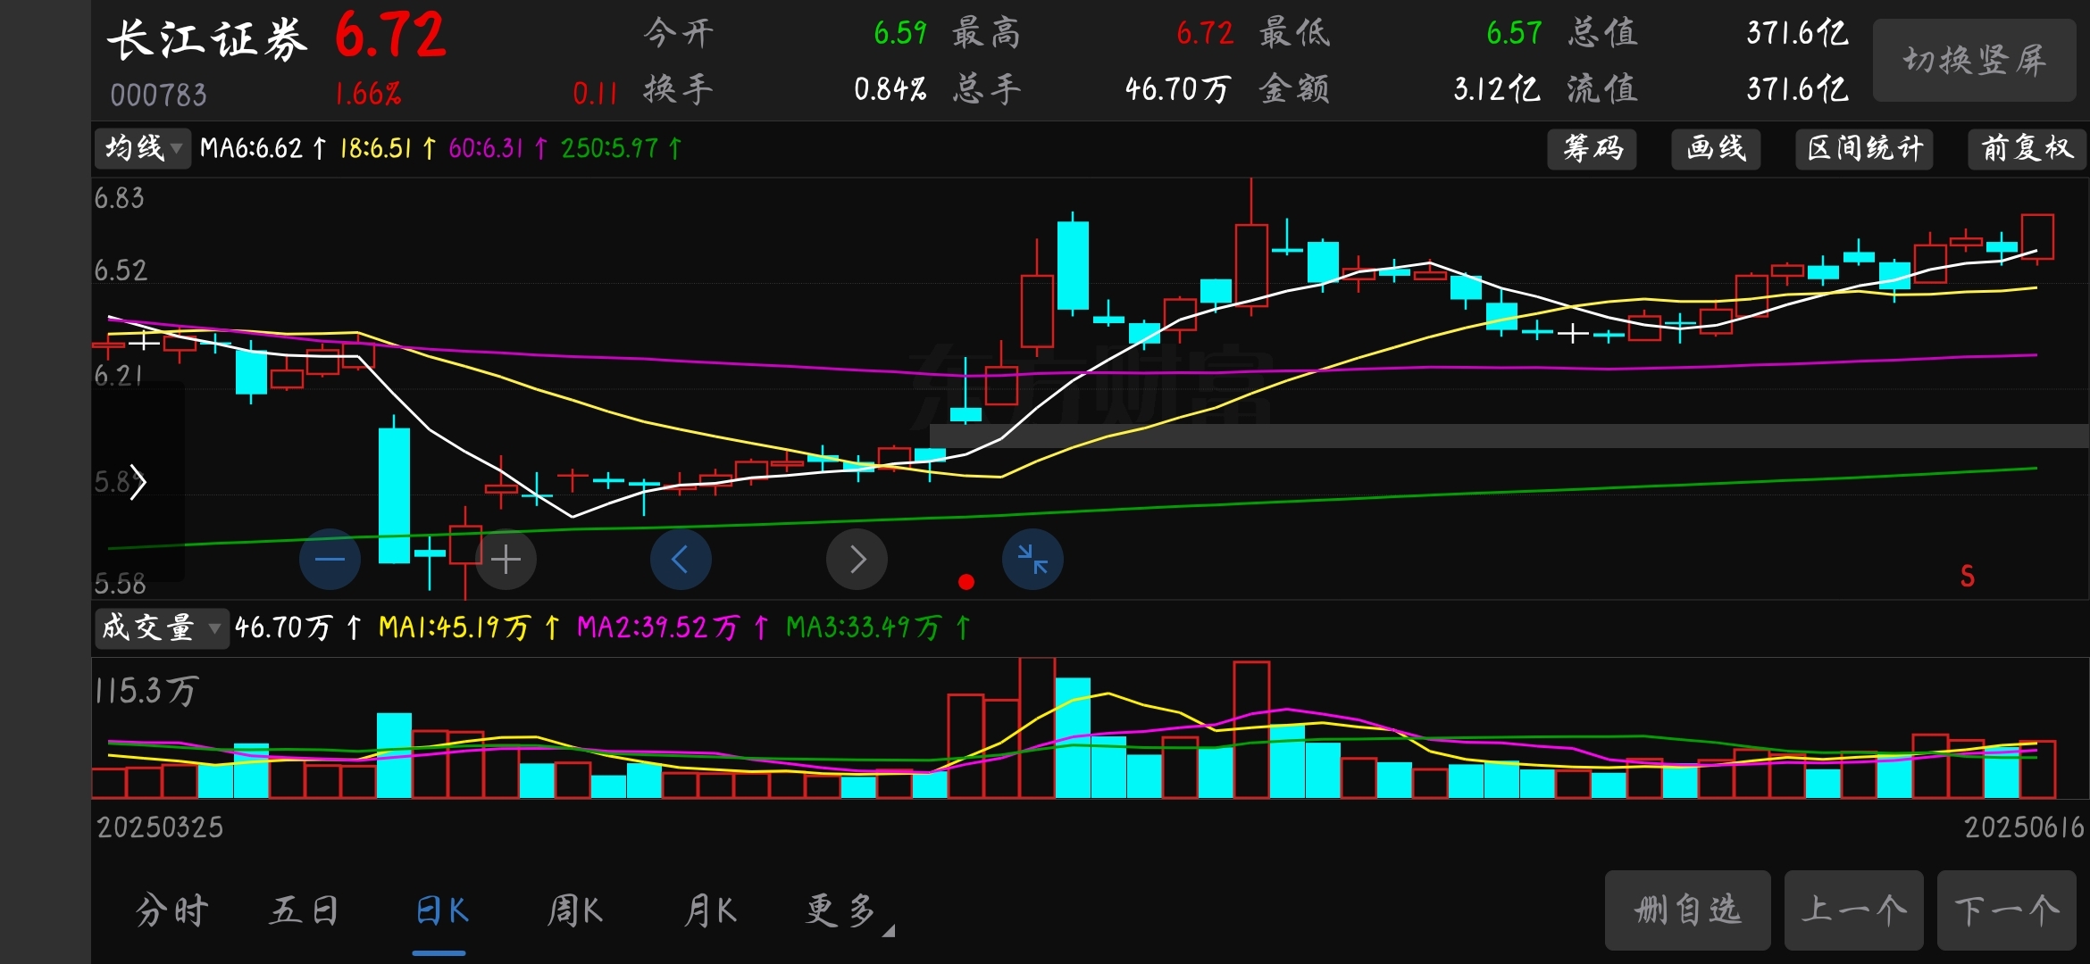Click start date 20250325
2090x964 pixels.
[160, 827]
